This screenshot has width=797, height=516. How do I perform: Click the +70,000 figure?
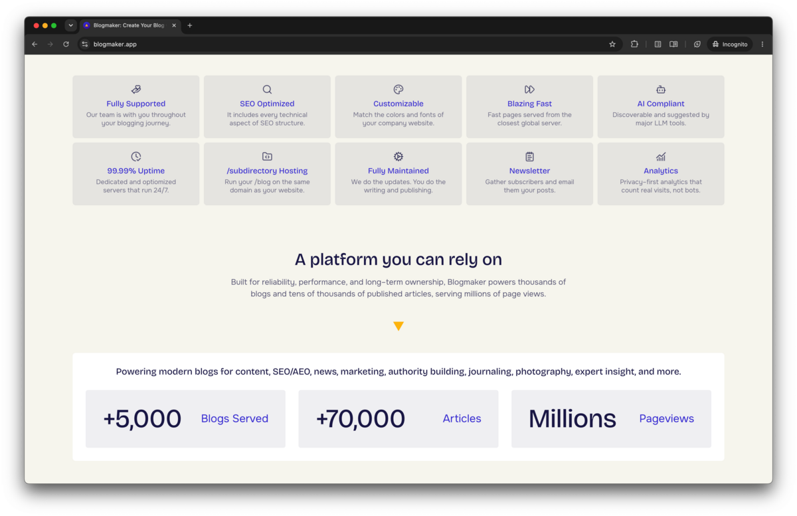(x=360, y=418)
